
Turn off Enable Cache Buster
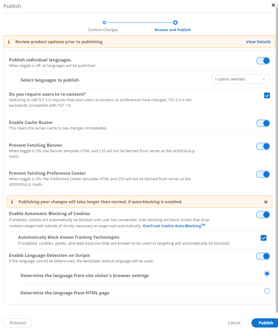[263, 123]
